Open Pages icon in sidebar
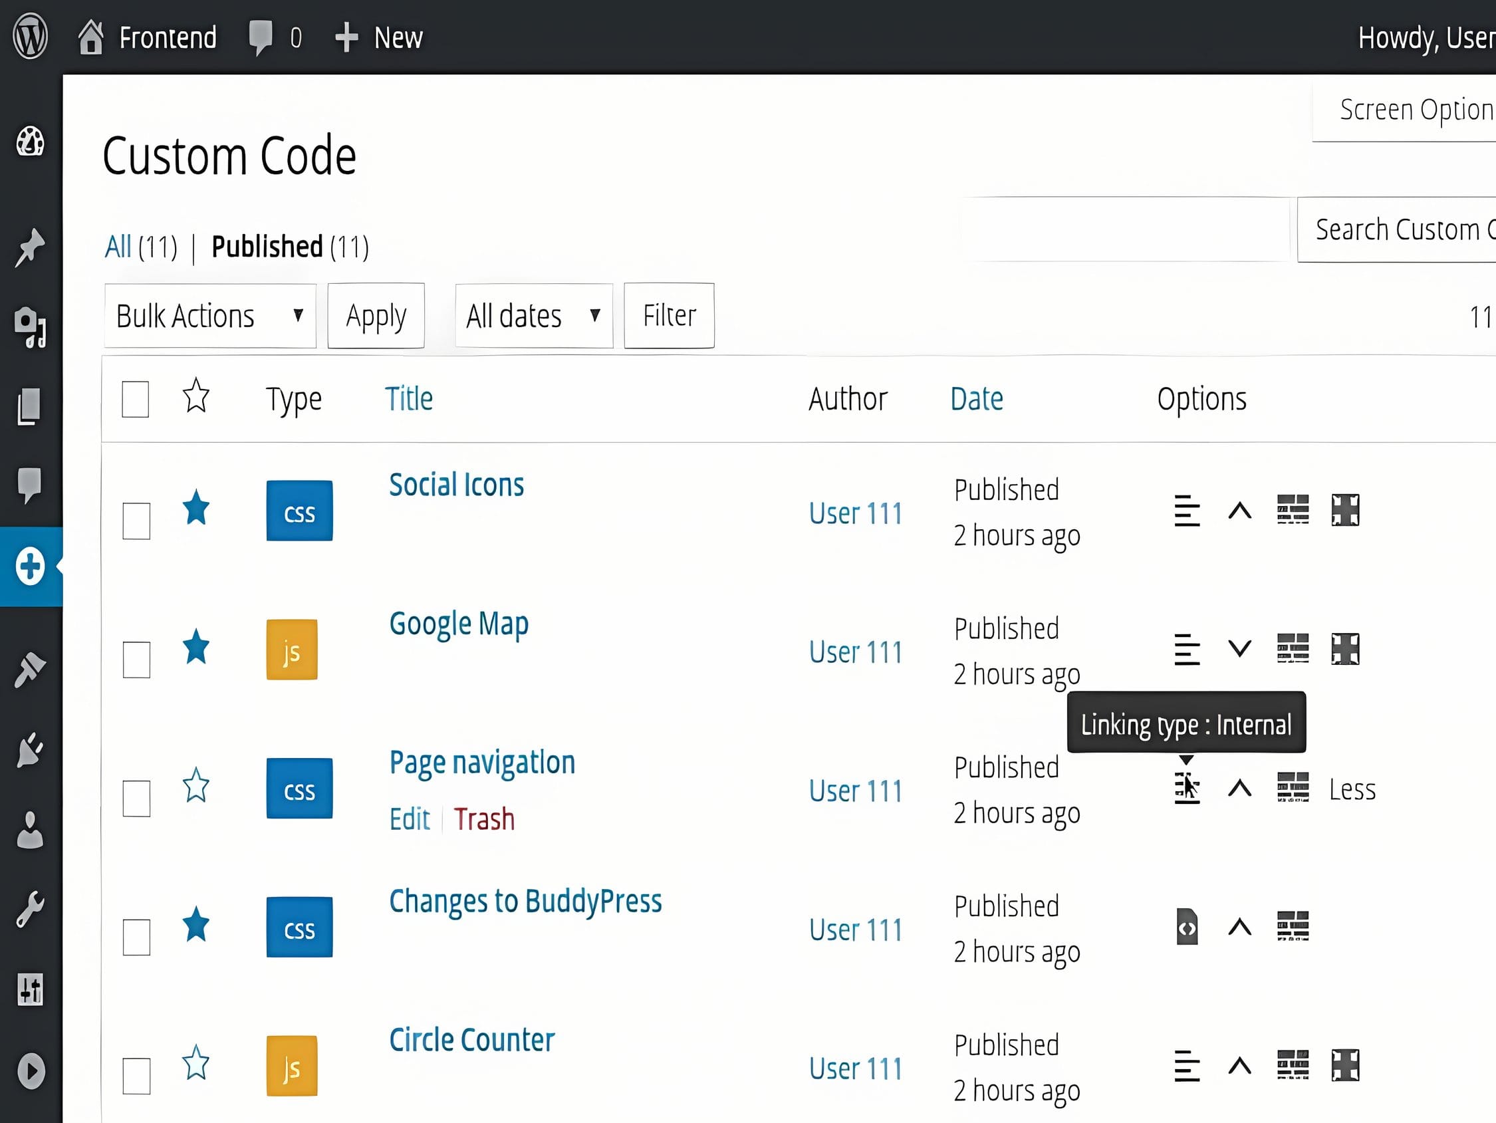The image size is (1496, 1123). [x=29, y=406]
